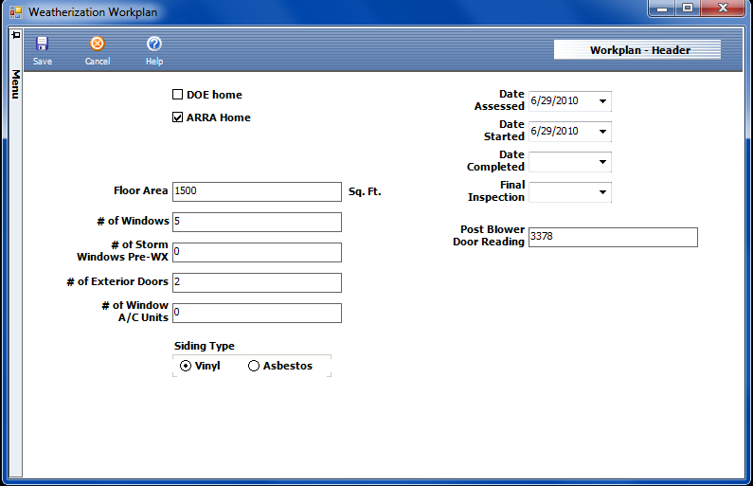
Task: Focus the Post Blower Door Reading field
Action: [x=612, y=237]
